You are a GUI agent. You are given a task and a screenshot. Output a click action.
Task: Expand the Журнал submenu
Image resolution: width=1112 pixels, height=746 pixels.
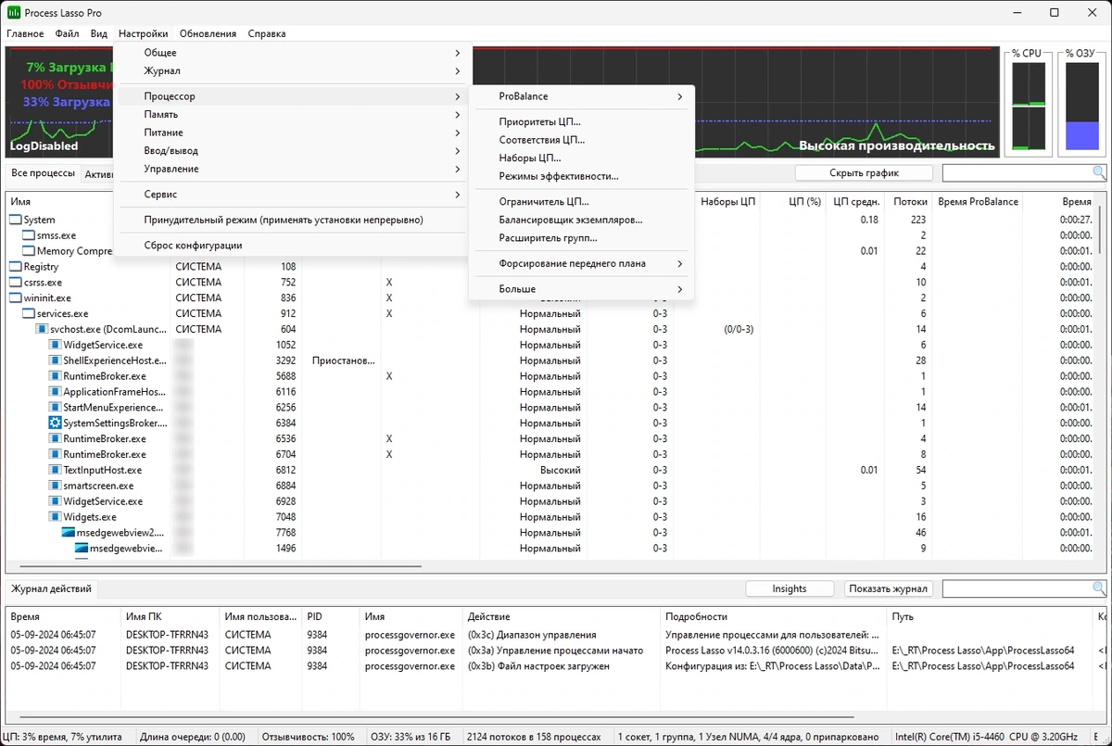click(x=293, y=71)
